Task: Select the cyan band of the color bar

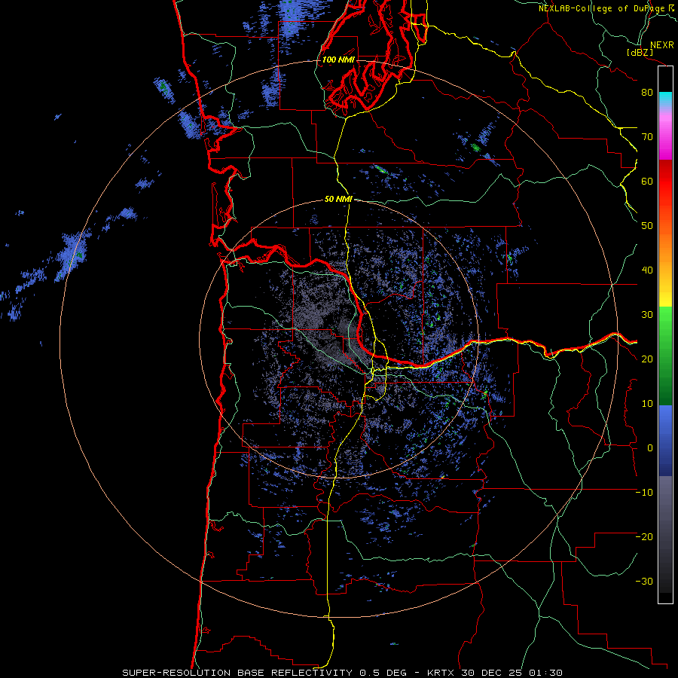Action: click(665, 99)
